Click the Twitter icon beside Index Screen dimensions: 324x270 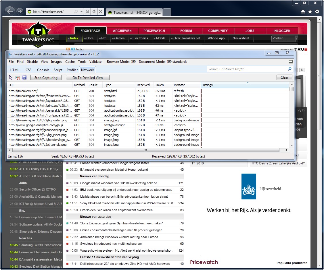(x=73, y=49)
